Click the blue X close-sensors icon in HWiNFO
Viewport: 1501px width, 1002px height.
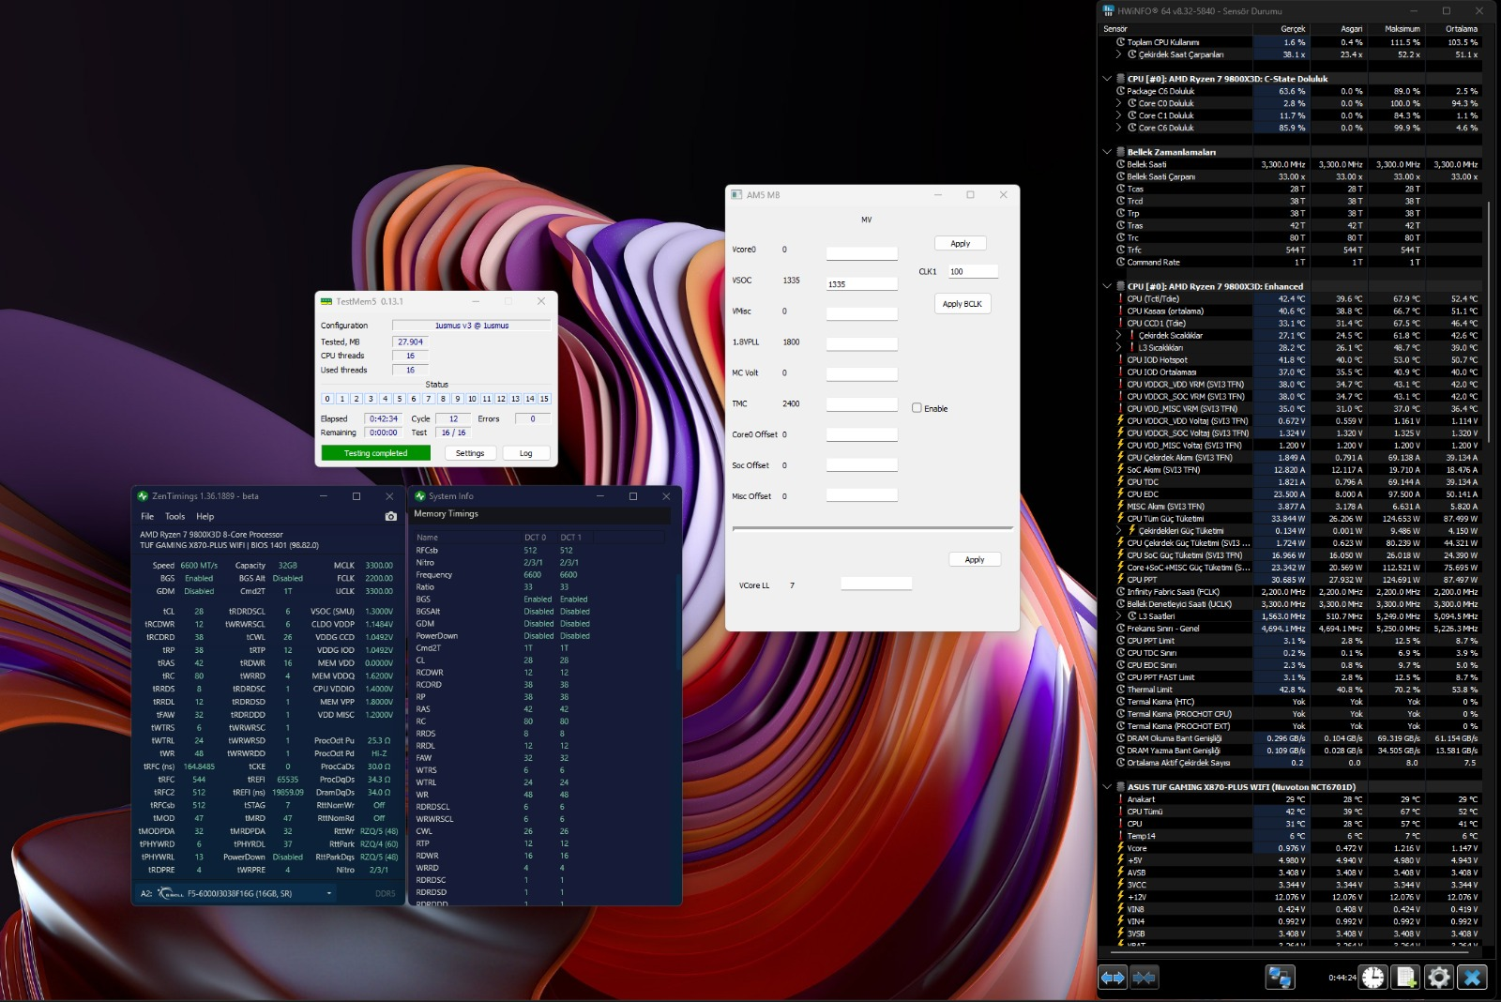1472,978
